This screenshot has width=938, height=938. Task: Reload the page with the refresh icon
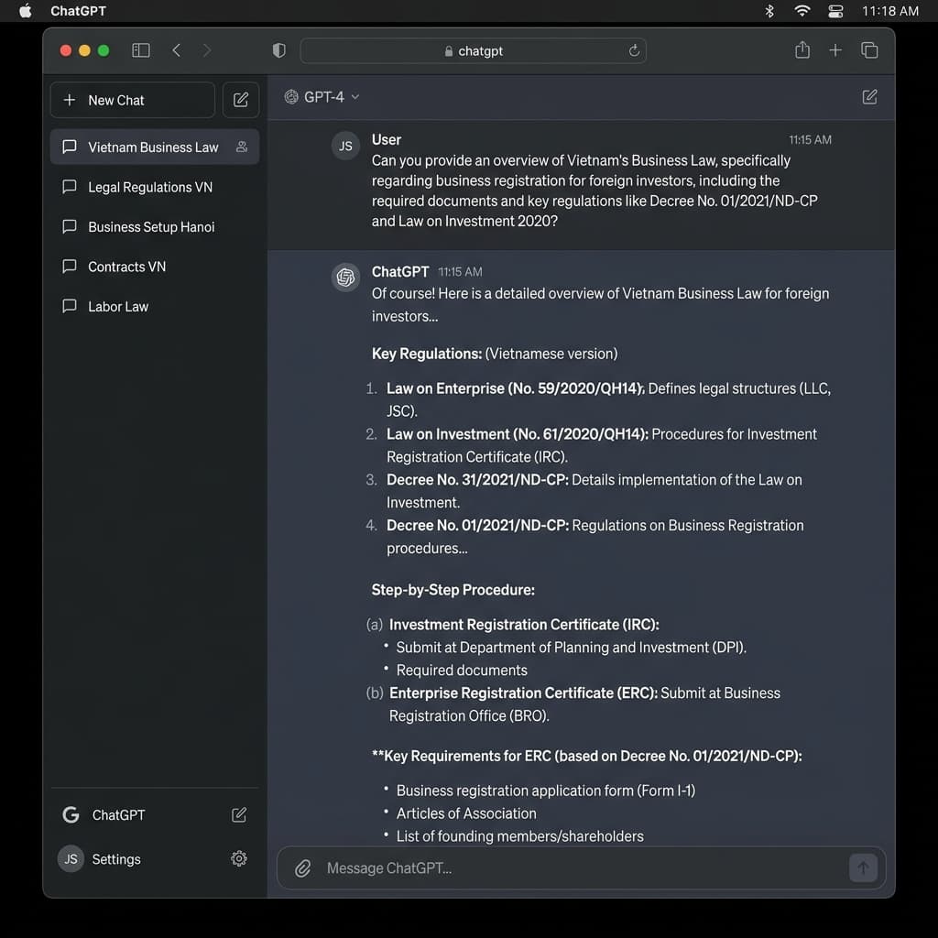coord(634,51)
